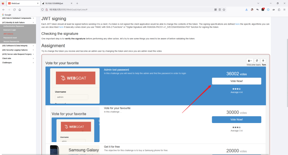The image size is (288, 155).
Task: Click the blue circle extension icon
Action: (x=268, y=10)
